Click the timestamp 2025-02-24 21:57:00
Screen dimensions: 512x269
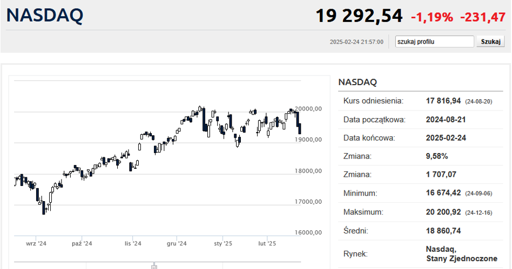pos(356,42)
